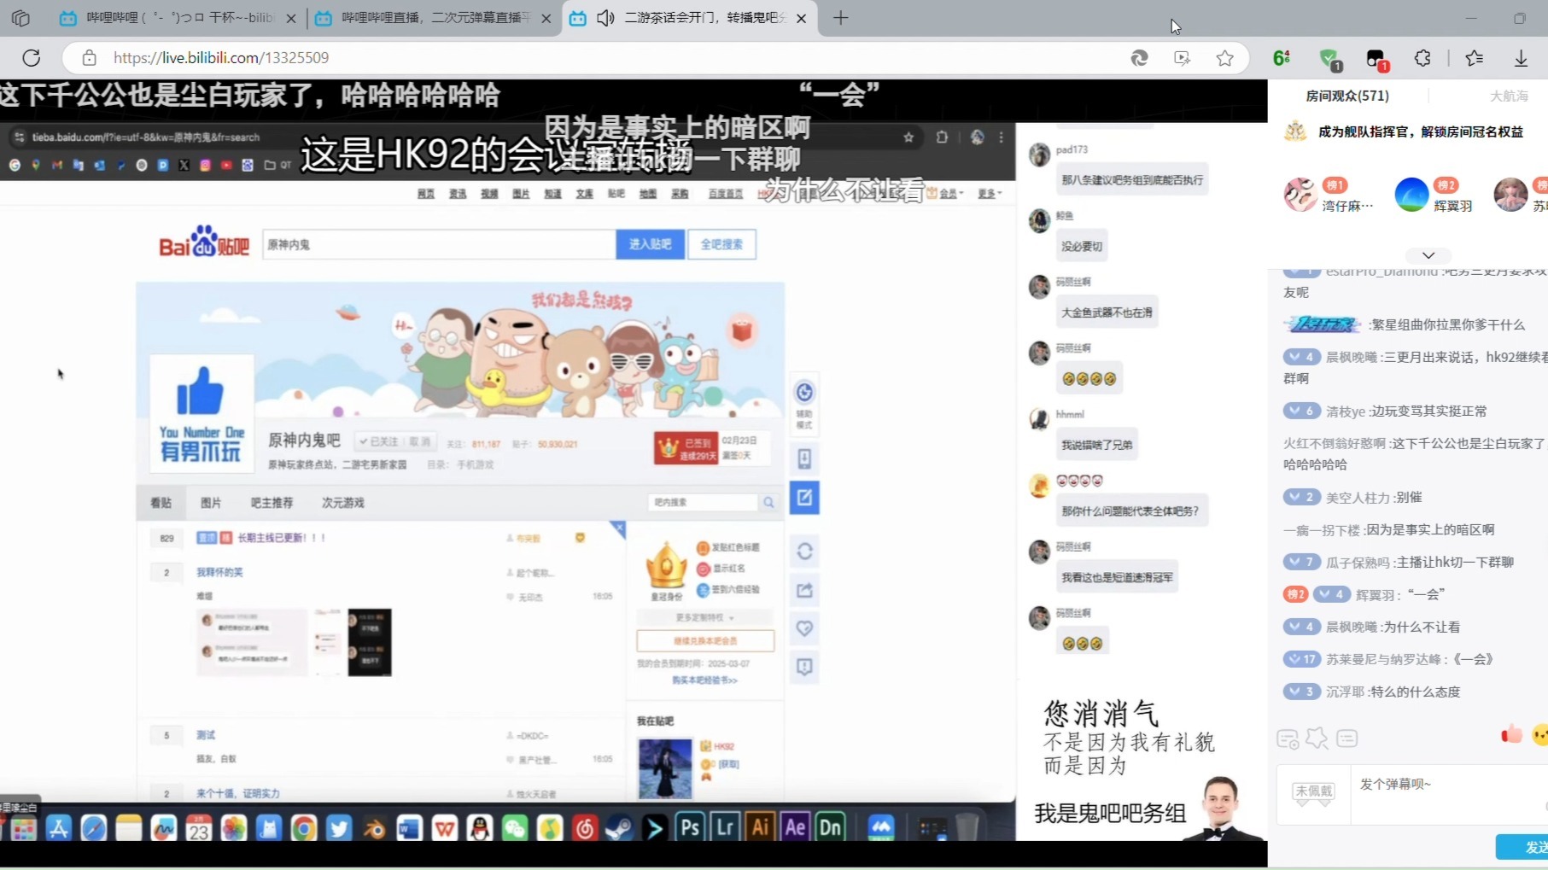
Task: Toggle the heart favorite icon in the Tieba sidebar
Action: pyautogui.click(x=803, y=628)
